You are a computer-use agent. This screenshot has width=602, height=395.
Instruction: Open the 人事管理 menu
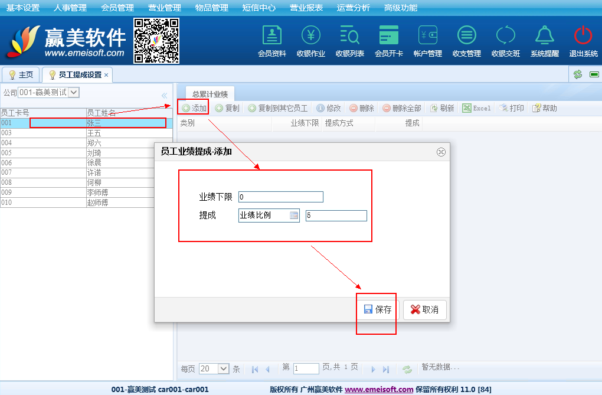click(70, 8)
